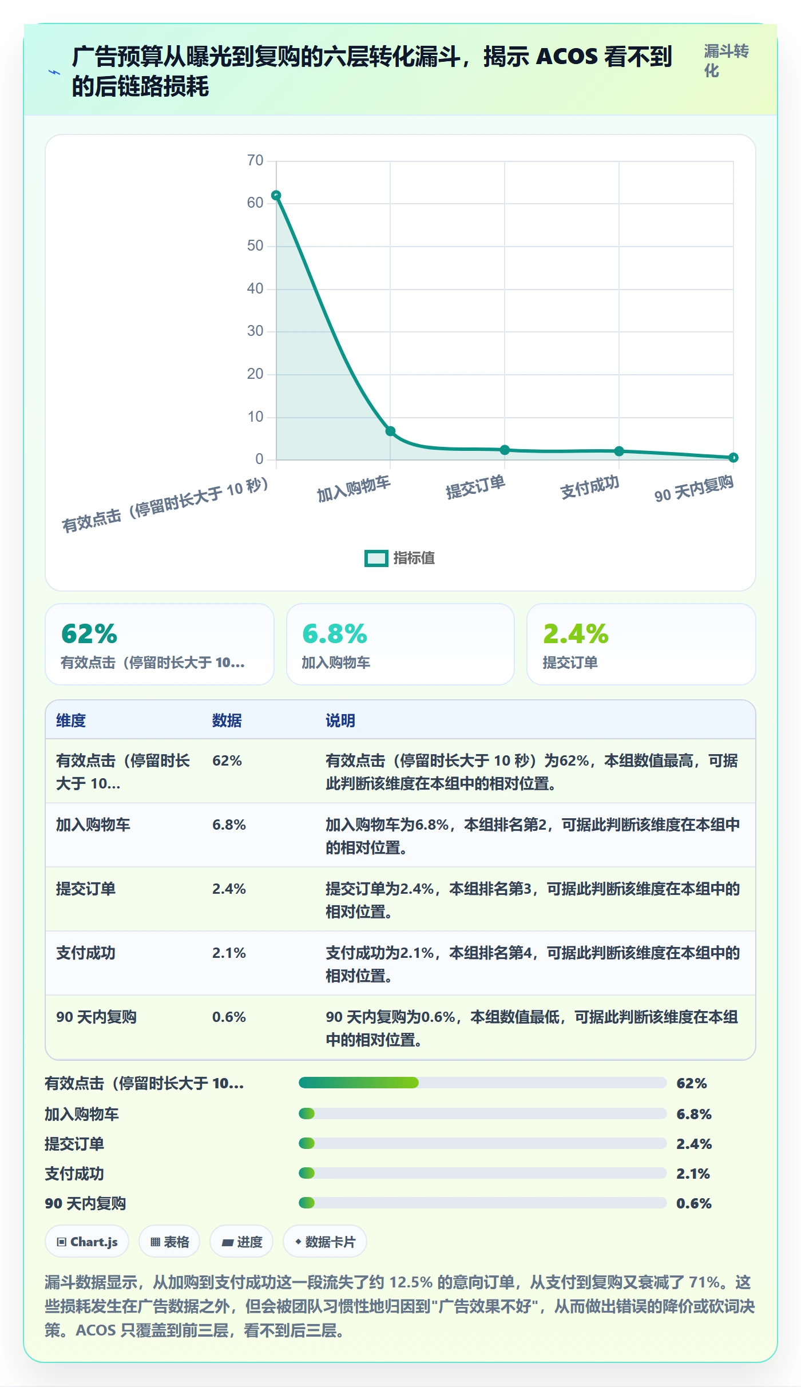
Task: Click the 指标值 legend label
Action: coord(414,558)
